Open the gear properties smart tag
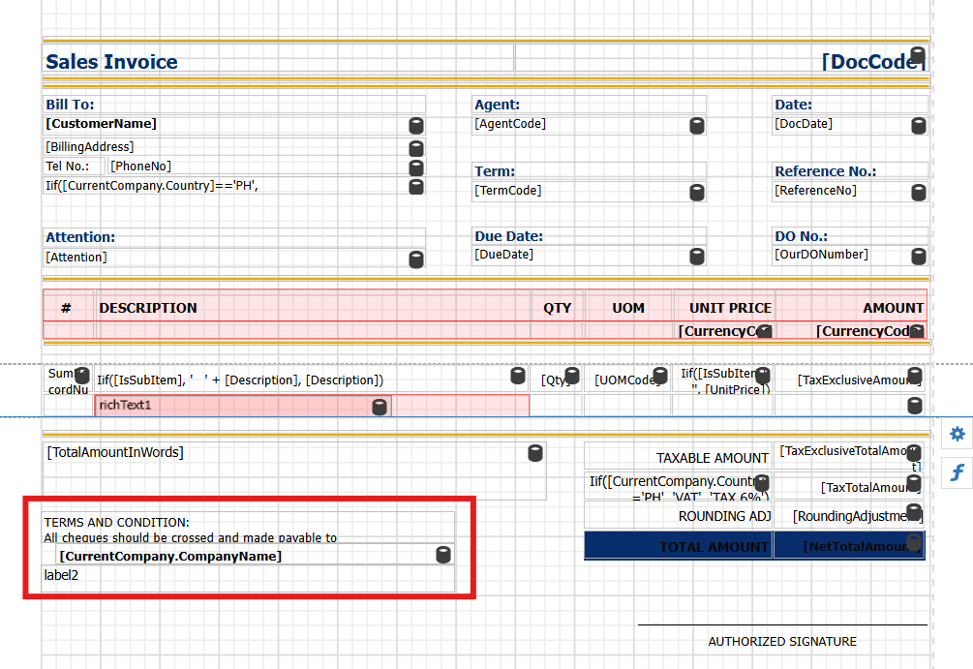973x669 pixels. point(957,433)
